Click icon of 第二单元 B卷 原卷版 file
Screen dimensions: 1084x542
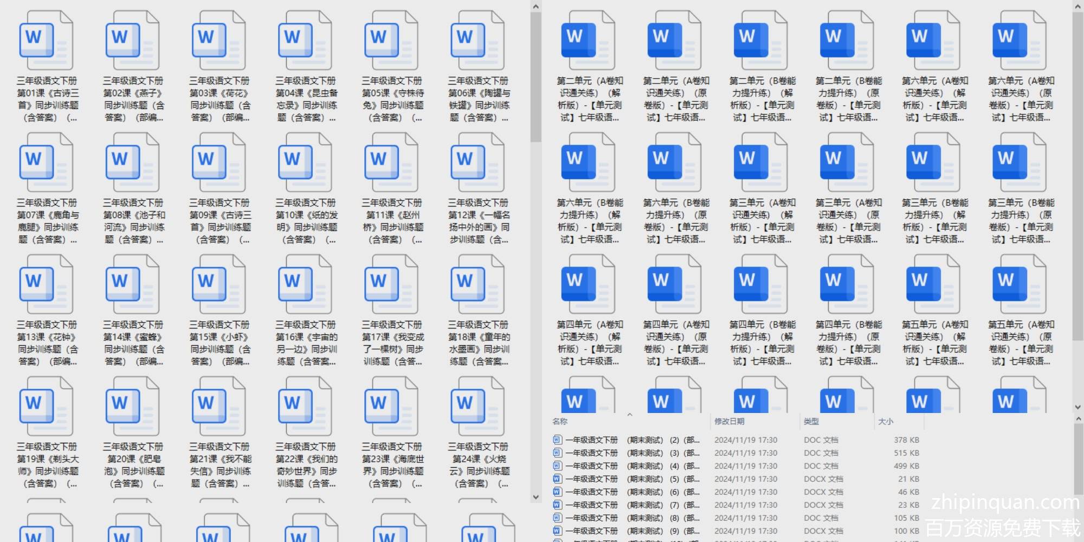847,41
